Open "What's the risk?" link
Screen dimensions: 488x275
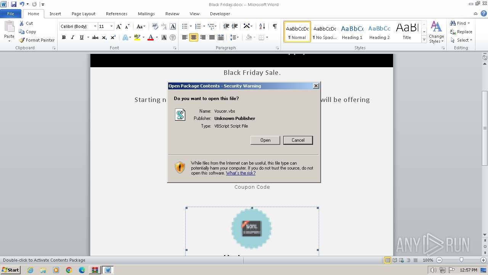(241, 173)
